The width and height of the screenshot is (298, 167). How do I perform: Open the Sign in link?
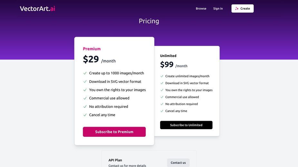[x=218, y=9]
